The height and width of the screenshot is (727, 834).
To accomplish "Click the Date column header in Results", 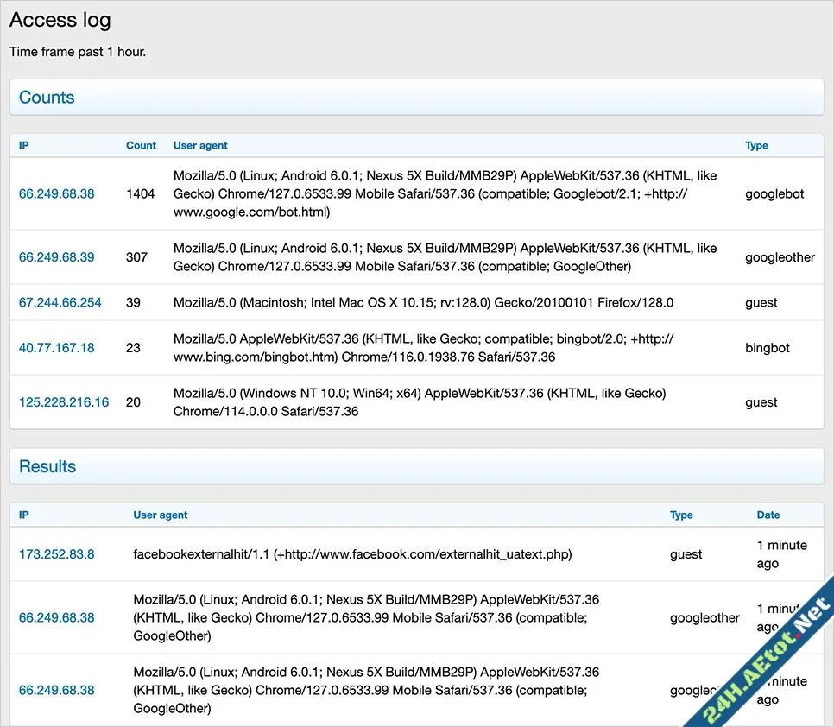I will pos(768,515).
